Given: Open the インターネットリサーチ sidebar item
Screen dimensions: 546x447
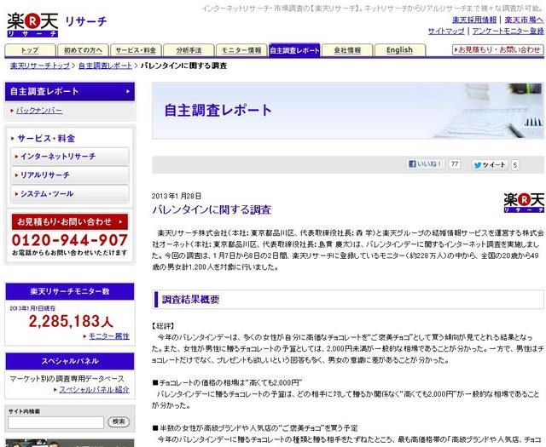Looking at the screenshot, I should (x=70, y=157).
